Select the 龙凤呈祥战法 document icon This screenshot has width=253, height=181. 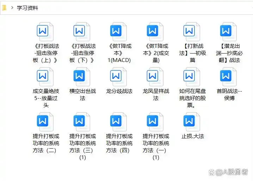tap(155, 77)
